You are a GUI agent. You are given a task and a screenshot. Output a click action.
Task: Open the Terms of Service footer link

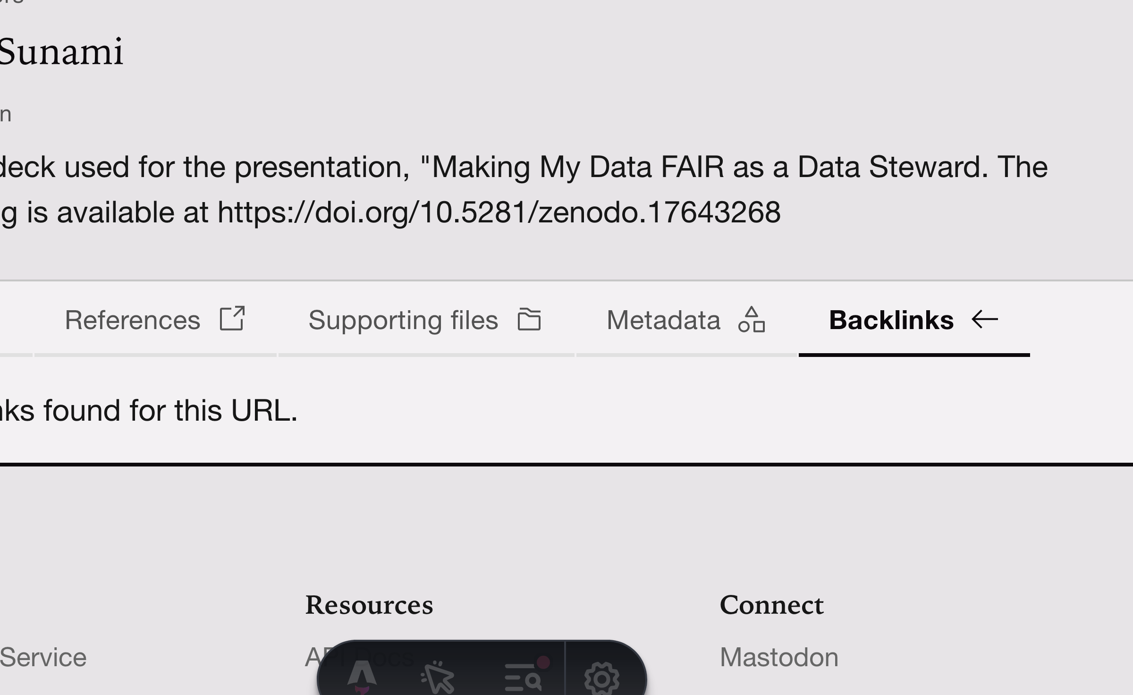[x=42, y=657]
